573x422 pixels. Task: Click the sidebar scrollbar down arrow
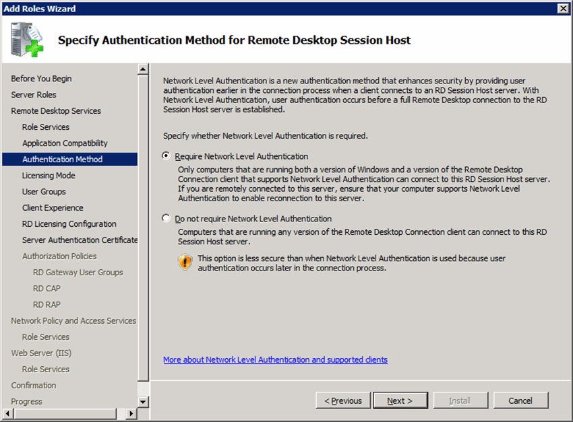click(142, 400)
